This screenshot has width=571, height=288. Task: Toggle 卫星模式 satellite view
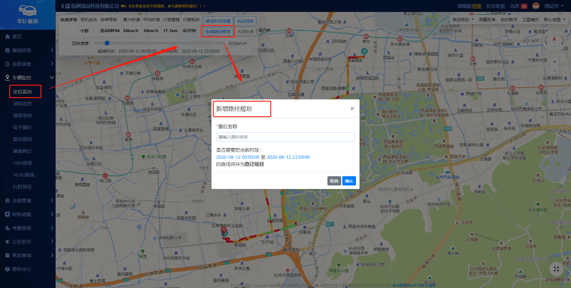click(x=531, y=20)
